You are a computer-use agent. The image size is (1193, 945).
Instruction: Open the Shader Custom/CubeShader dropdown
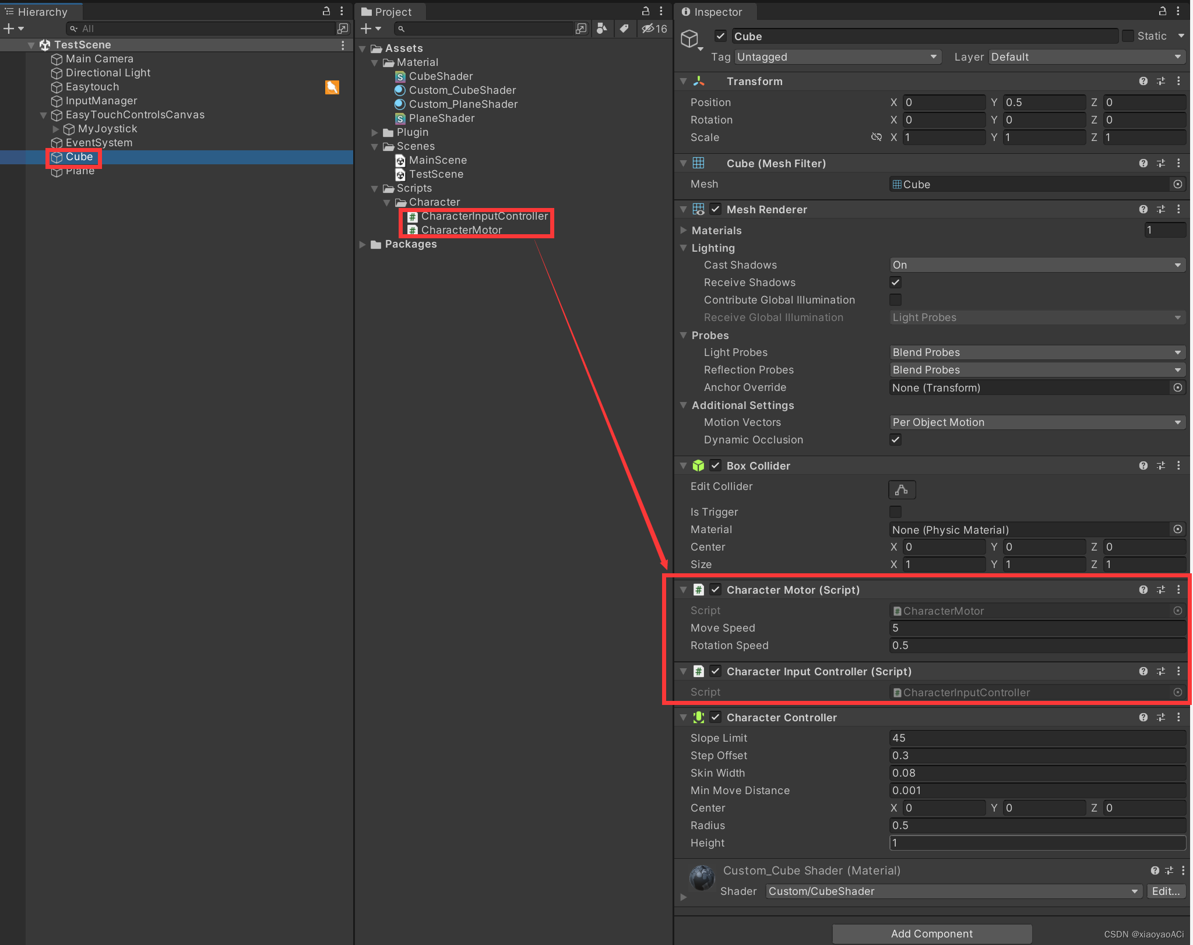point(954,891)
